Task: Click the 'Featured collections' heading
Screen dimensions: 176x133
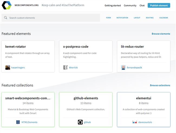Action: 17,85
